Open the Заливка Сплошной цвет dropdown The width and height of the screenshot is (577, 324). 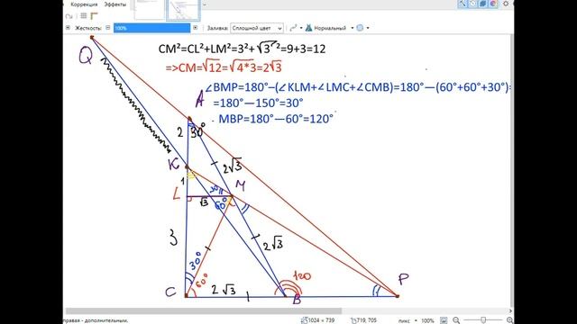256,28
